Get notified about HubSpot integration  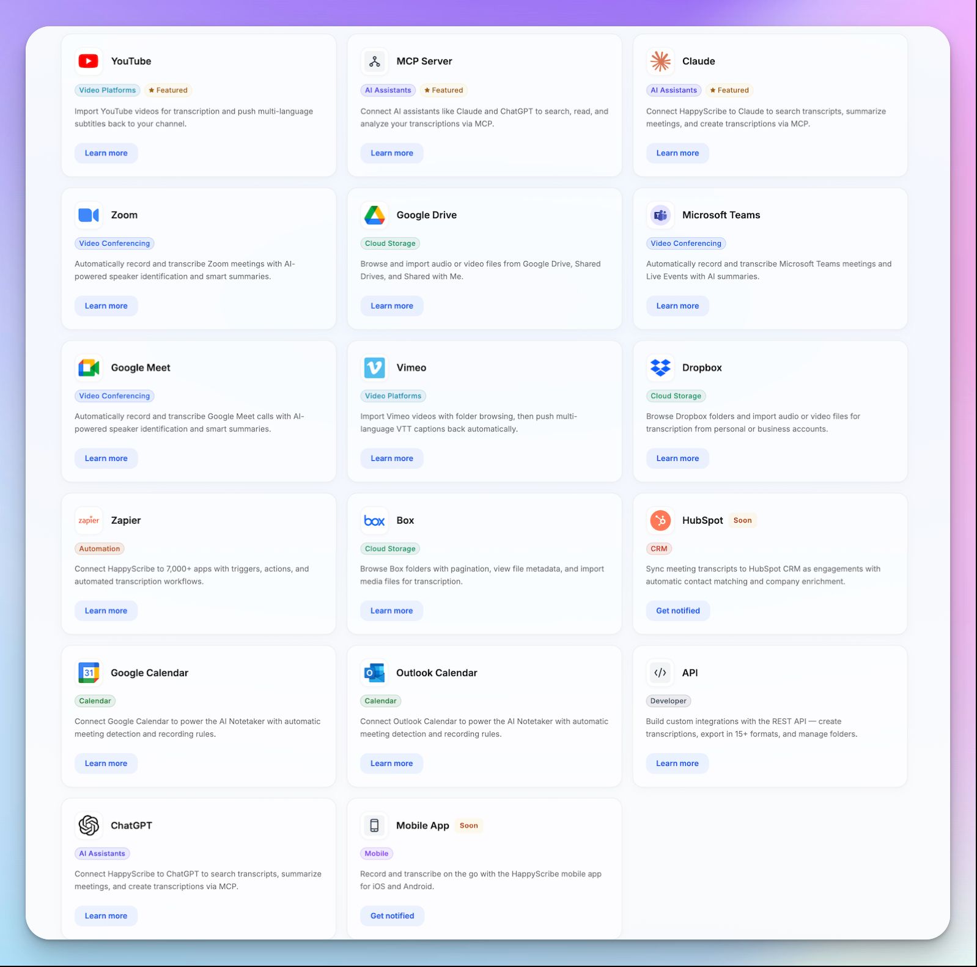click(678, 611)
